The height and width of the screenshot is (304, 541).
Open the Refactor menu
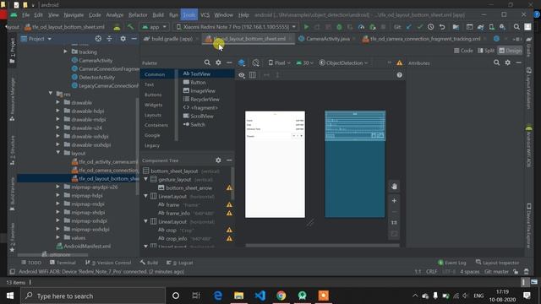(x=138, y=15)
